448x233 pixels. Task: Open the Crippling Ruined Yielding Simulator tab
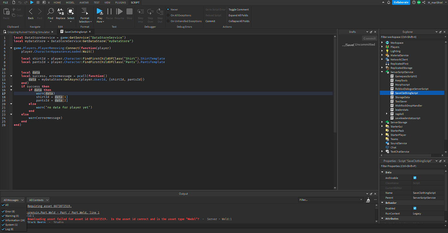coord(28,32)
